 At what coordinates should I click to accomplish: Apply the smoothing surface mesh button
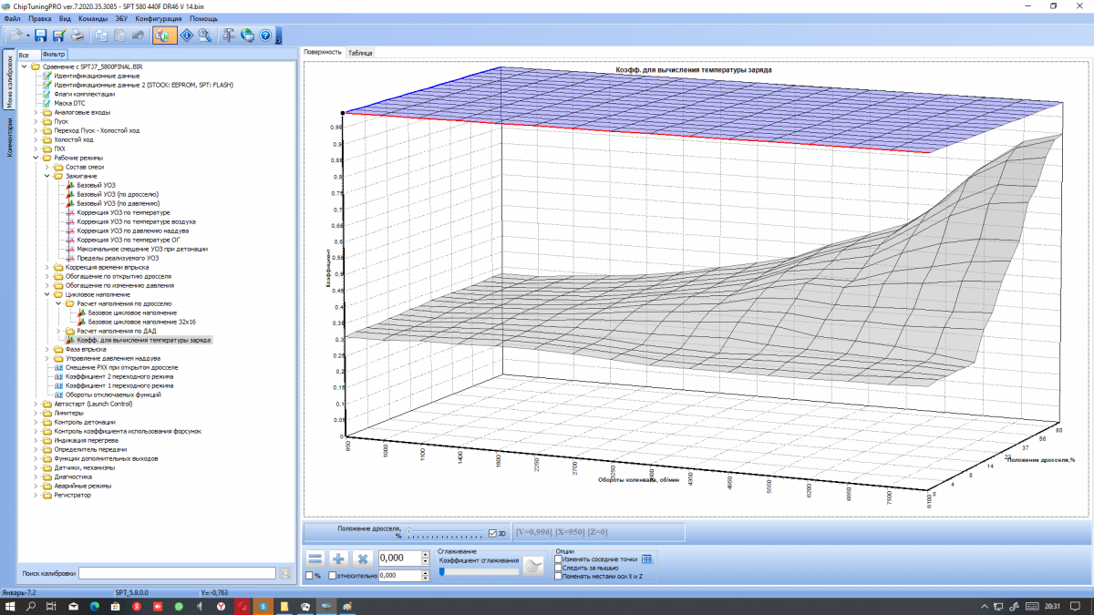pos(534,568)
